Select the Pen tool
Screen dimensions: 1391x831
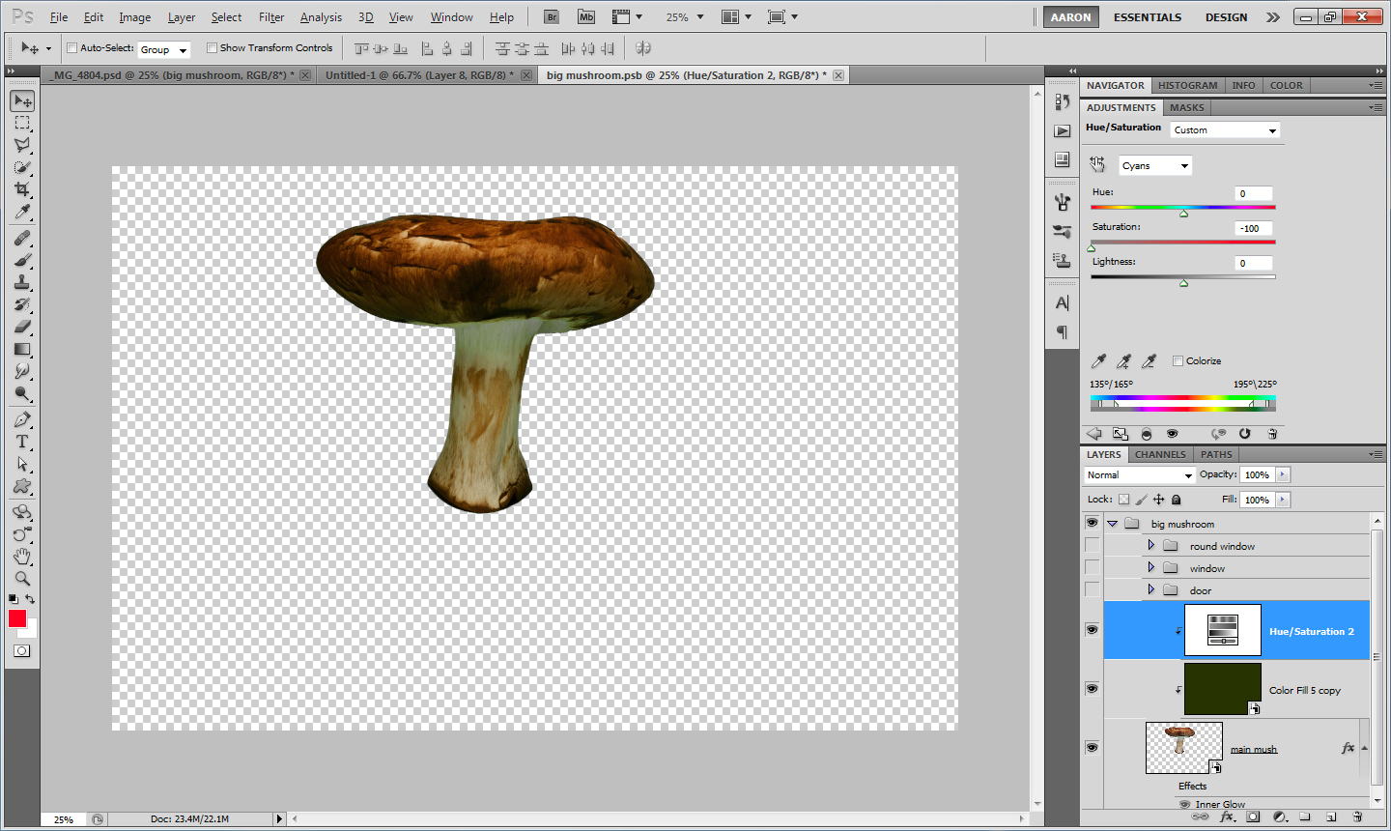tap(22, 419)
